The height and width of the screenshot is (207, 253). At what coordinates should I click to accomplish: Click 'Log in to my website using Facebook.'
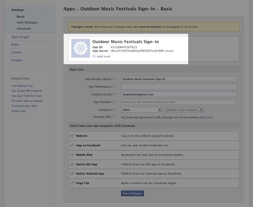[x=148, y=136]
